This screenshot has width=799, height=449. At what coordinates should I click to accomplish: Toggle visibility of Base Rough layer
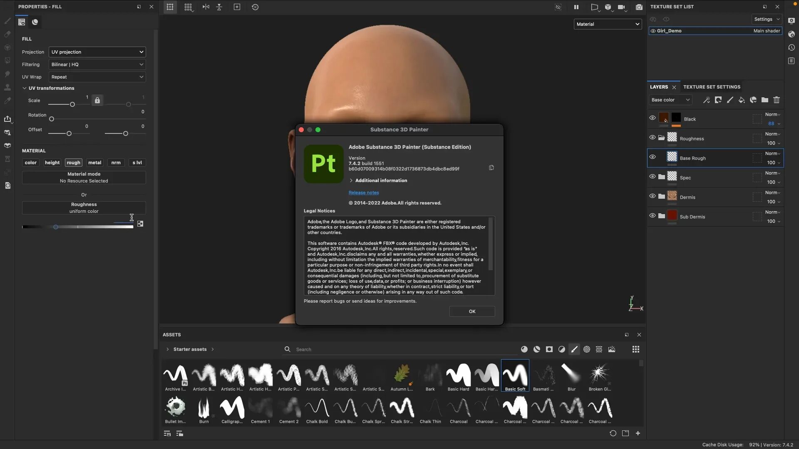653,157
